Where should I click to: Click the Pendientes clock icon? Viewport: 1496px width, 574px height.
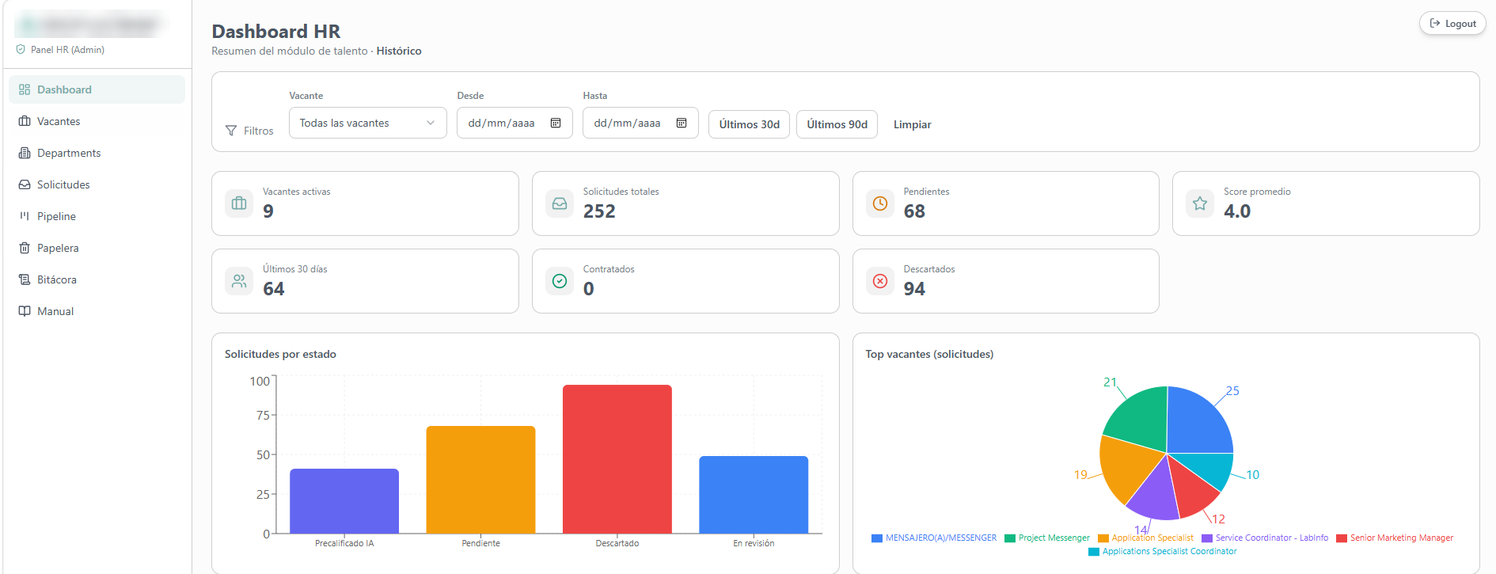880,203
